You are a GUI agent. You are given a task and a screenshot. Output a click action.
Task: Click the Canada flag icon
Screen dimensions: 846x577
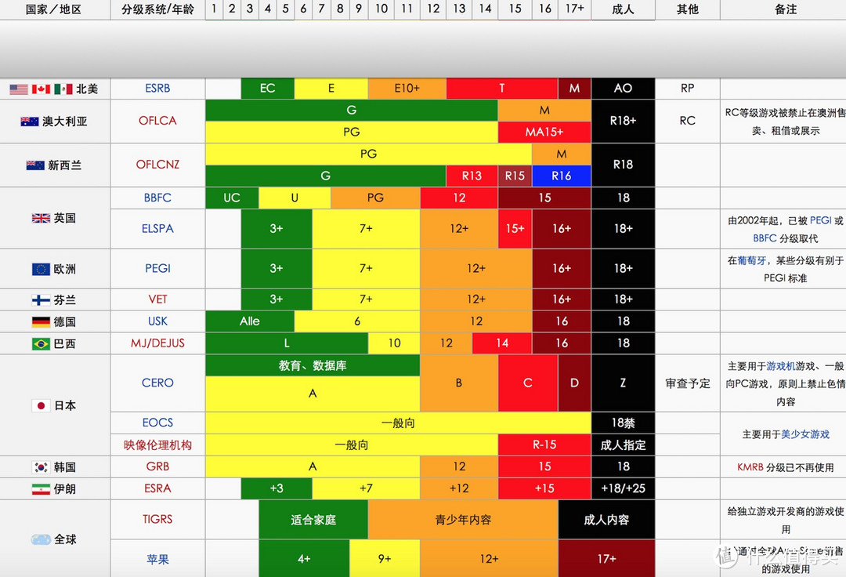41,89
